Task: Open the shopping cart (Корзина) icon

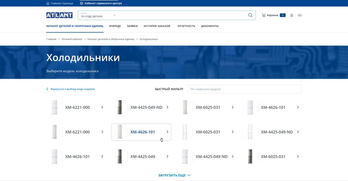Action: (264, 15)
